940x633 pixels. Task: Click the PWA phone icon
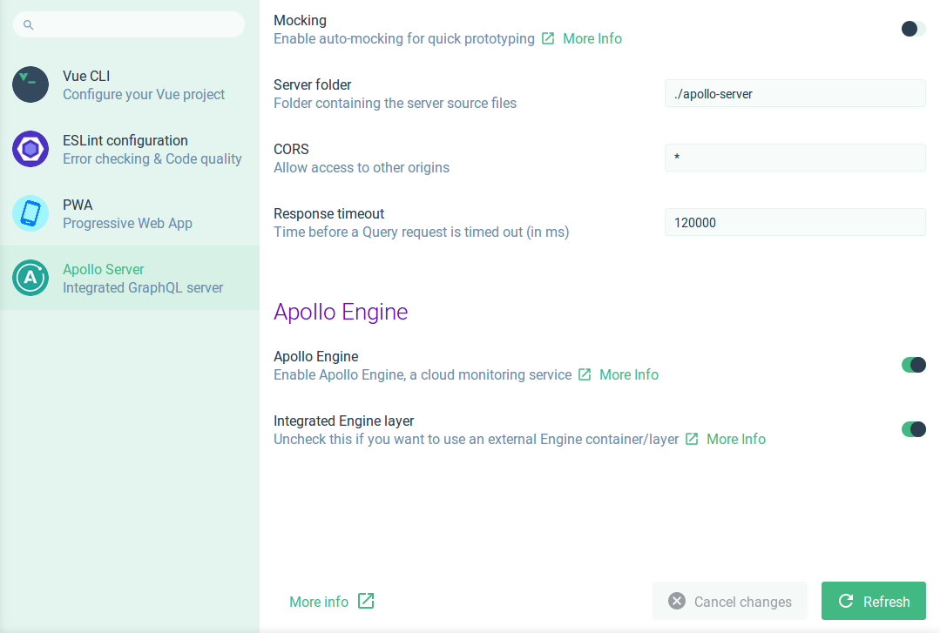click(30, 213)
